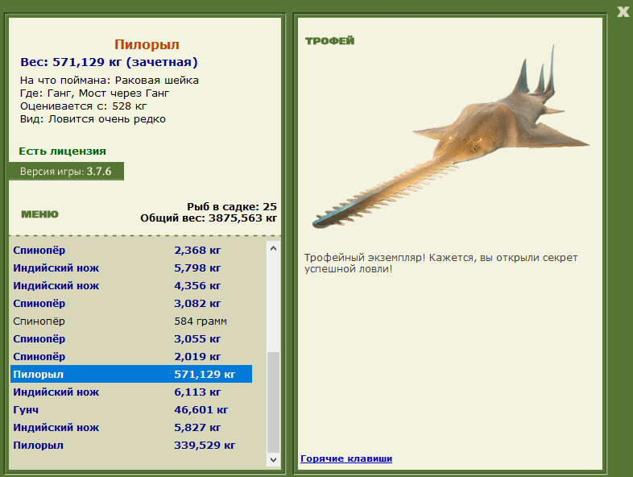Click the sawfish trophy image

(x=450, y=137)
